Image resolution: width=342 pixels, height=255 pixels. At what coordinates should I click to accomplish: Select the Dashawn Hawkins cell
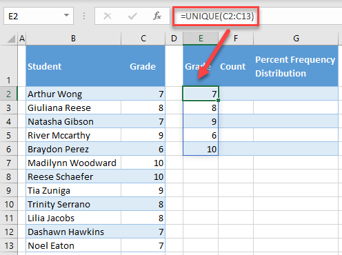(73, 232)
